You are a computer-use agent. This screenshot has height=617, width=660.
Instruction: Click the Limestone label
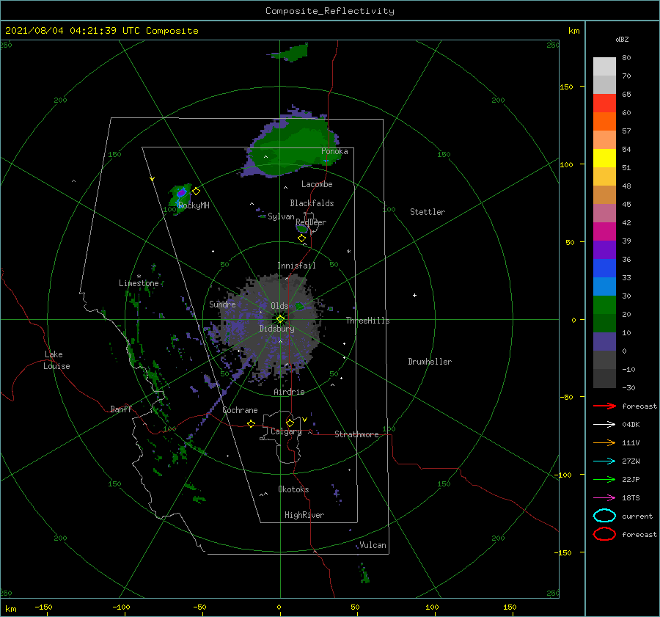tap(139, 283)
